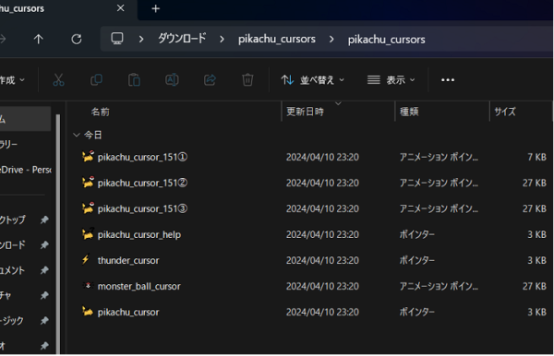
Task: Click monster_ball_cursor's 27 KB size cell
Action: (x=535, y=286)
